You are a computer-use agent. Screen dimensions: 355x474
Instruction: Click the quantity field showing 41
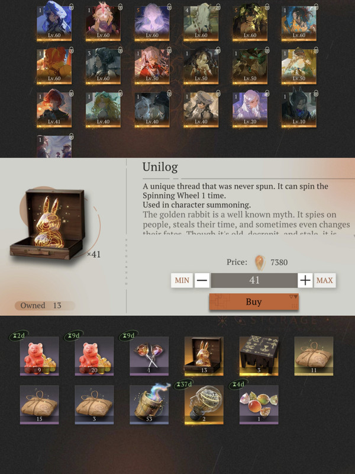254,280
